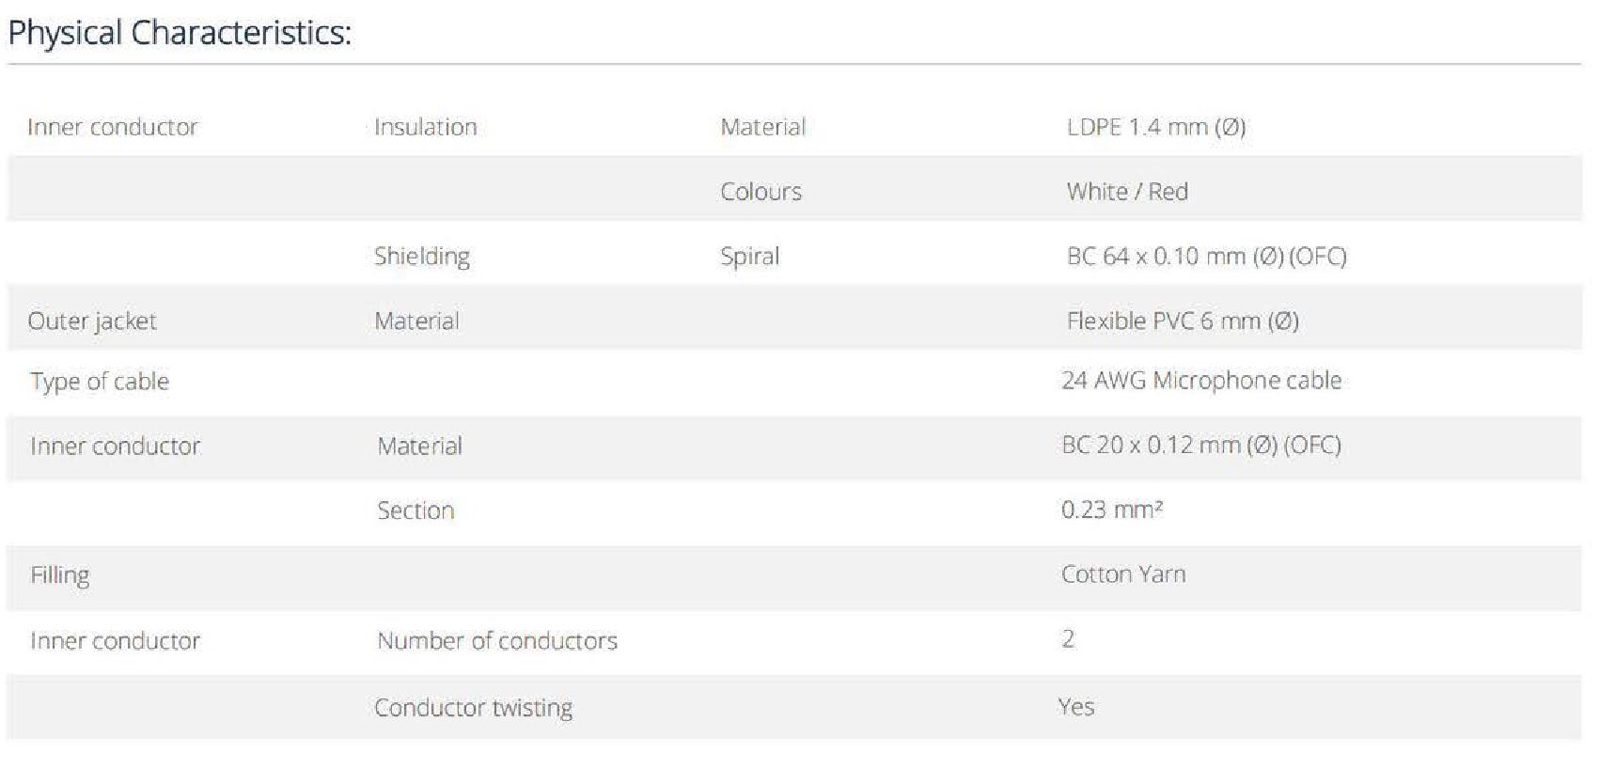Viewport: 1599px width, 769px height.
Task: Select the Conductor twisting label
Action: (473, 708)
